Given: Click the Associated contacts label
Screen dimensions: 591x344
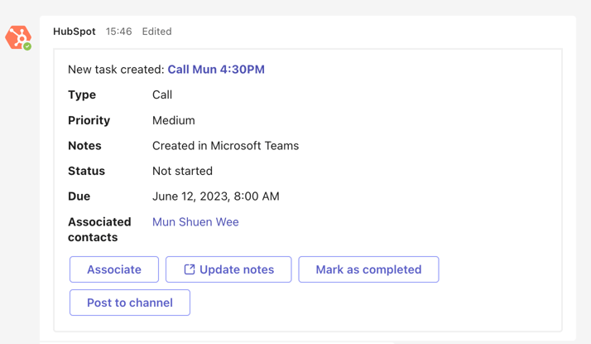Looking at the screenshot, I should (99, 230).
